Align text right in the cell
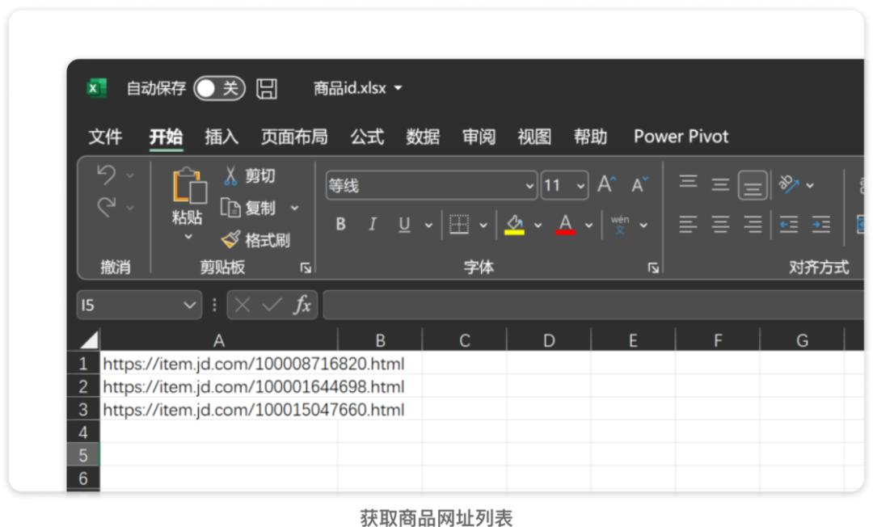The image size is (873, 527). 753,224
